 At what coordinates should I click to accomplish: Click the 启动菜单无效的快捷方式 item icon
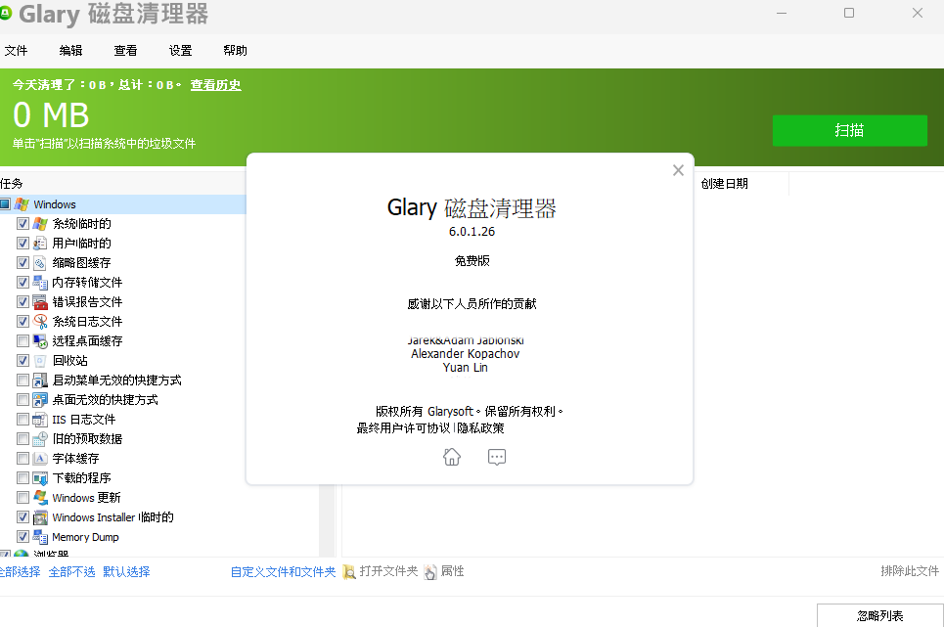click(x=40, y=381)
